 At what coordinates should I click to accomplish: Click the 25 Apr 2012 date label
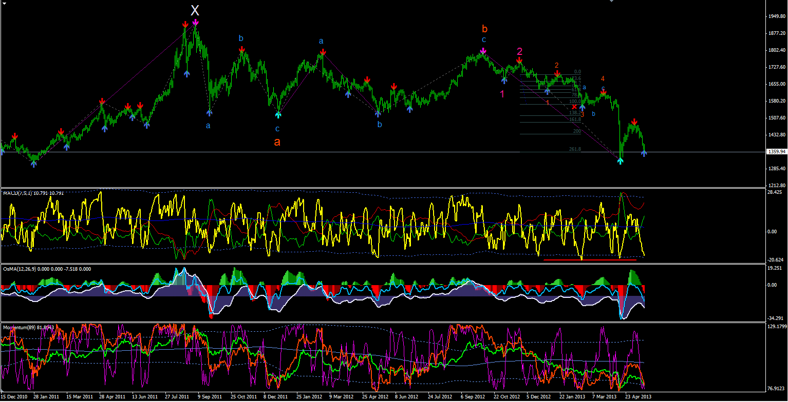pos(375,397)
